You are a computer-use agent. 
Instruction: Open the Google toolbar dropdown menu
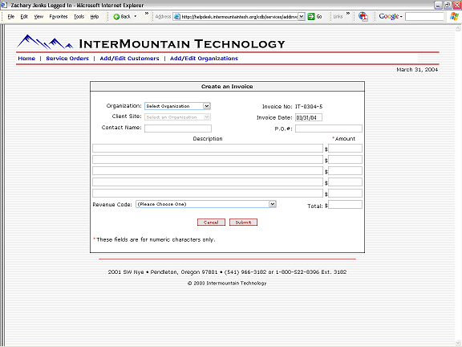point(401,17)
